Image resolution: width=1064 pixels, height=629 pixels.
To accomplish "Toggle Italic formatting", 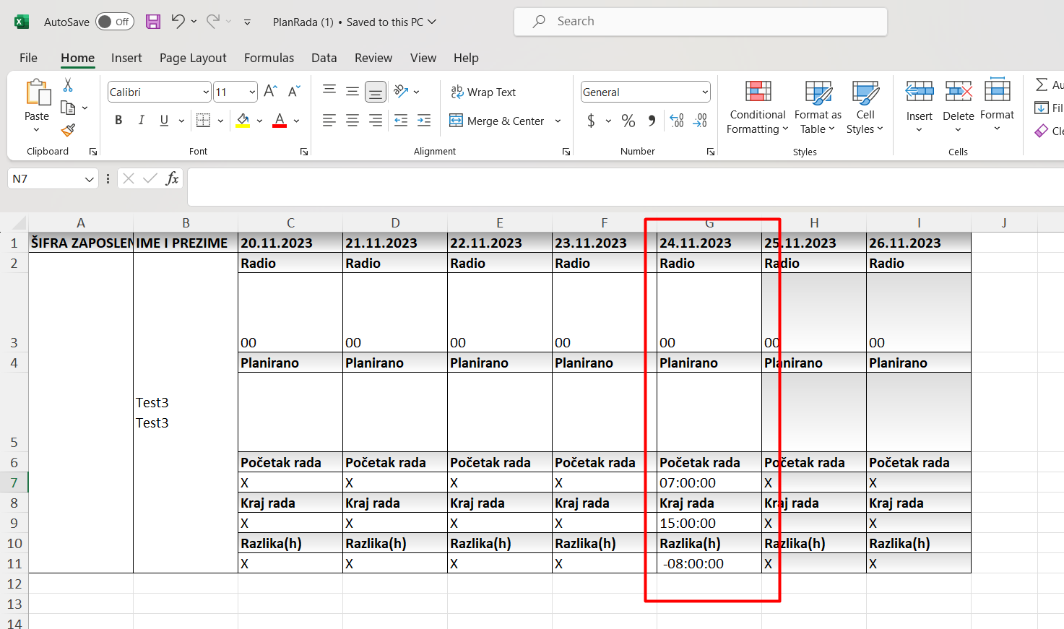I will 142,121.
